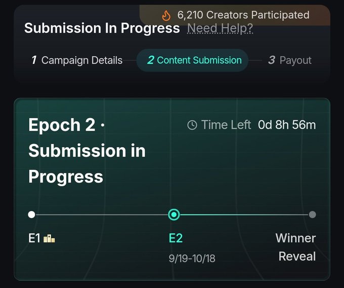Click the orange flame icon
This screenshot has width=344, height=288.
[166, 15]
